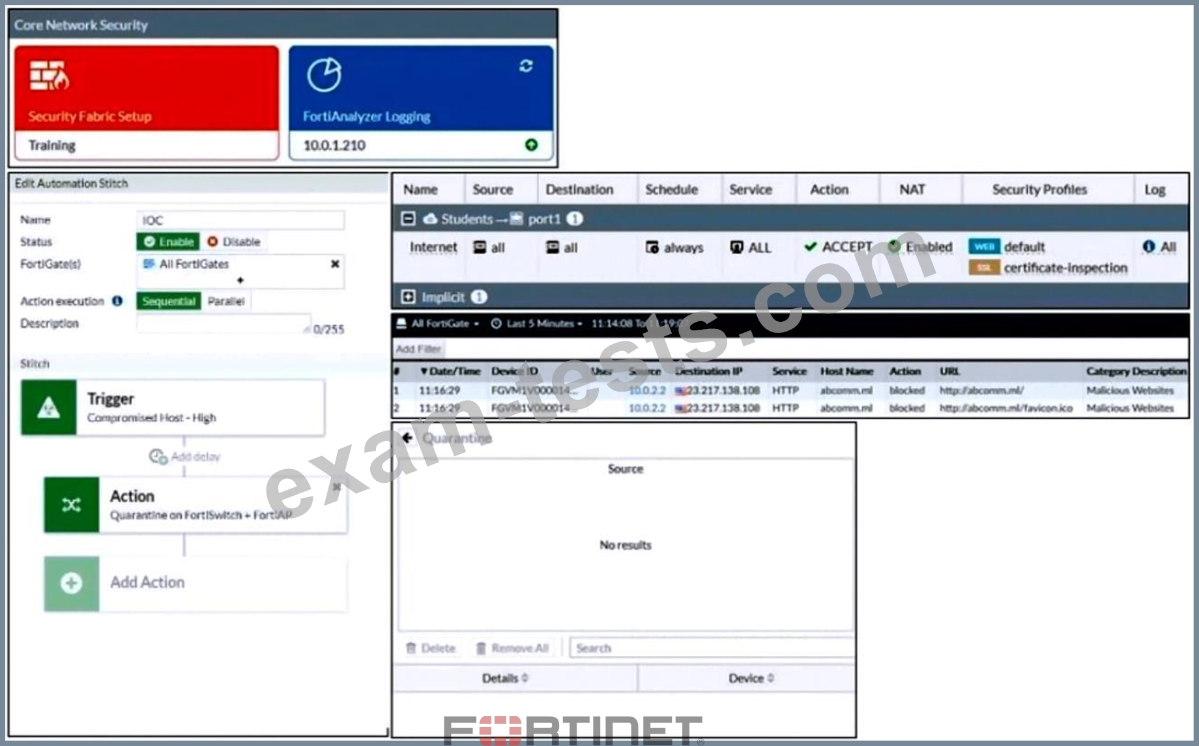Click the FortiAnalyzer refresh icon

click(x=526, y=66)
